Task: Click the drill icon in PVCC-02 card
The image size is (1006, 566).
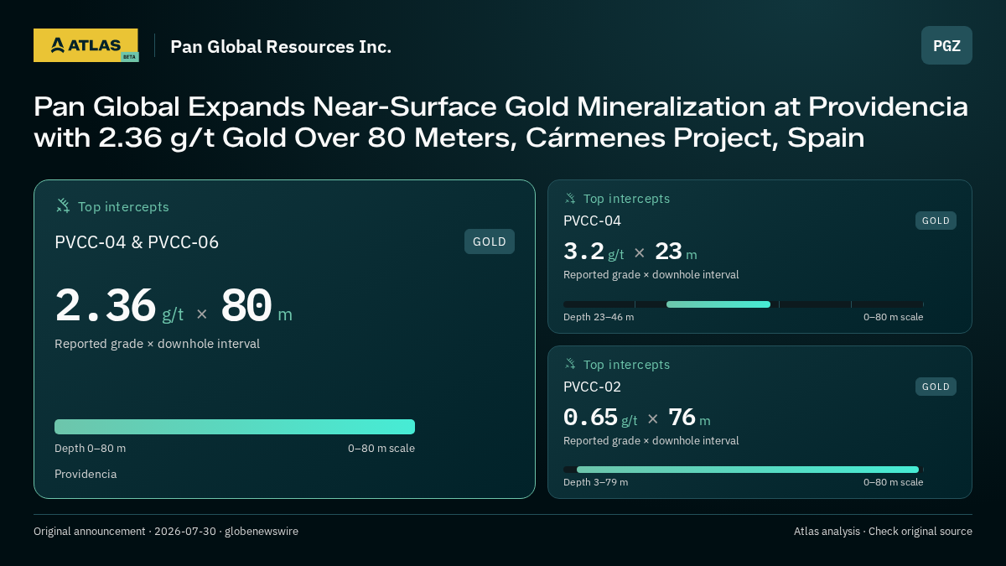Action: pos(570,365)
